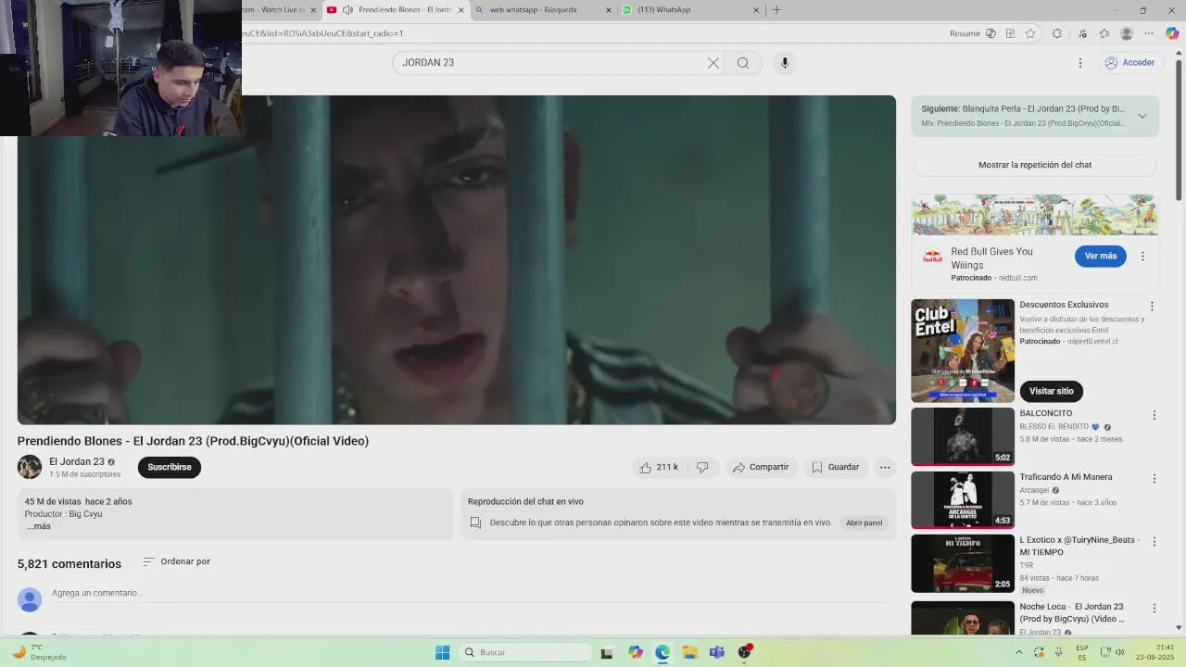1186x667 pixels.
Task: Click the ESP language indicator in tray
Action: coord(1082,652)
